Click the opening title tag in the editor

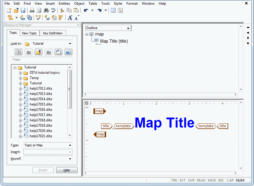pyautogui.click(x=107, y=126)
